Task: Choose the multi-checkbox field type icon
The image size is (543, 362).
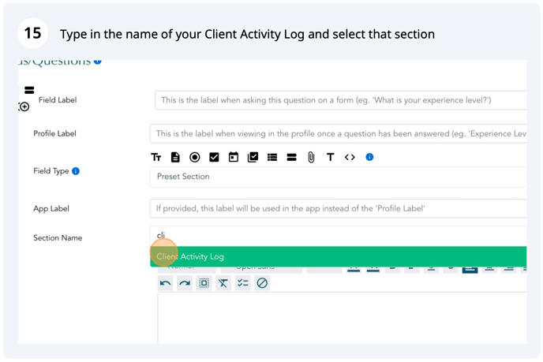Action: pos(253,158)
